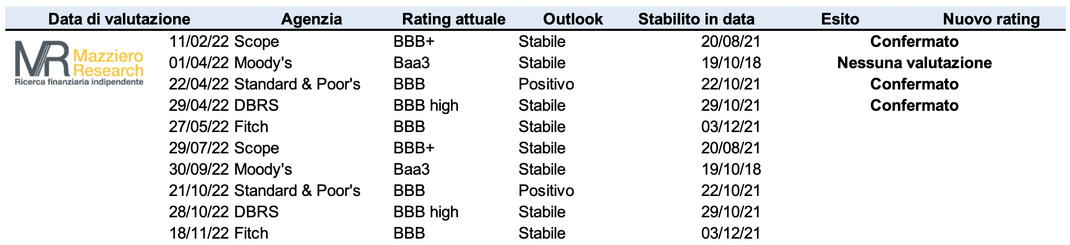Viewport: 1070px width, 245px height.
Task: Click the 'Positivo' outlook for 22/04/22
Action: [x=546, y=84]
